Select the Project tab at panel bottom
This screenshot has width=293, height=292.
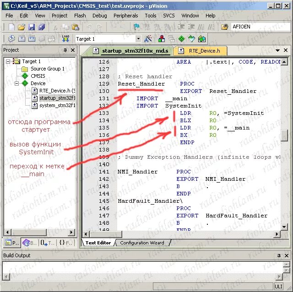pos(12,243)
